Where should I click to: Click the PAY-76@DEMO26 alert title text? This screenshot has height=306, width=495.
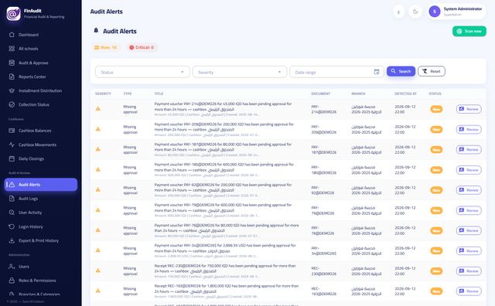coord(227,228)
